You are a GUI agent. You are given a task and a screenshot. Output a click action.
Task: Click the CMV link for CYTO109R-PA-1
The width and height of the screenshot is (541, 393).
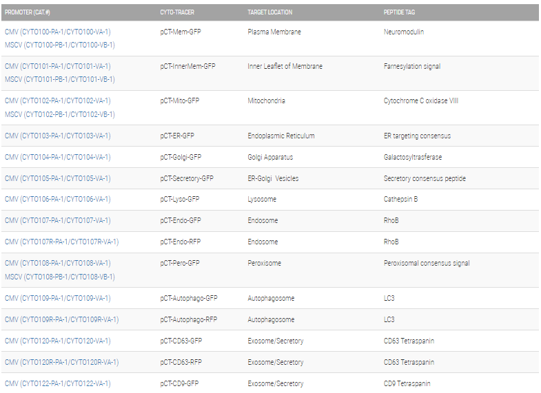click(61, 319)
